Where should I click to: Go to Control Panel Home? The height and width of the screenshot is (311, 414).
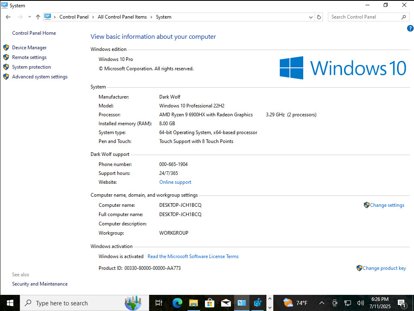34,33
